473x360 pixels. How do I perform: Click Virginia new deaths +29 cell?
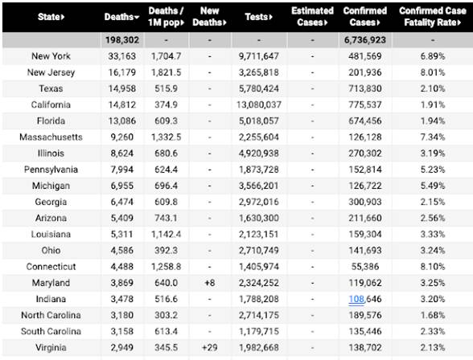[x=210, y=348]
